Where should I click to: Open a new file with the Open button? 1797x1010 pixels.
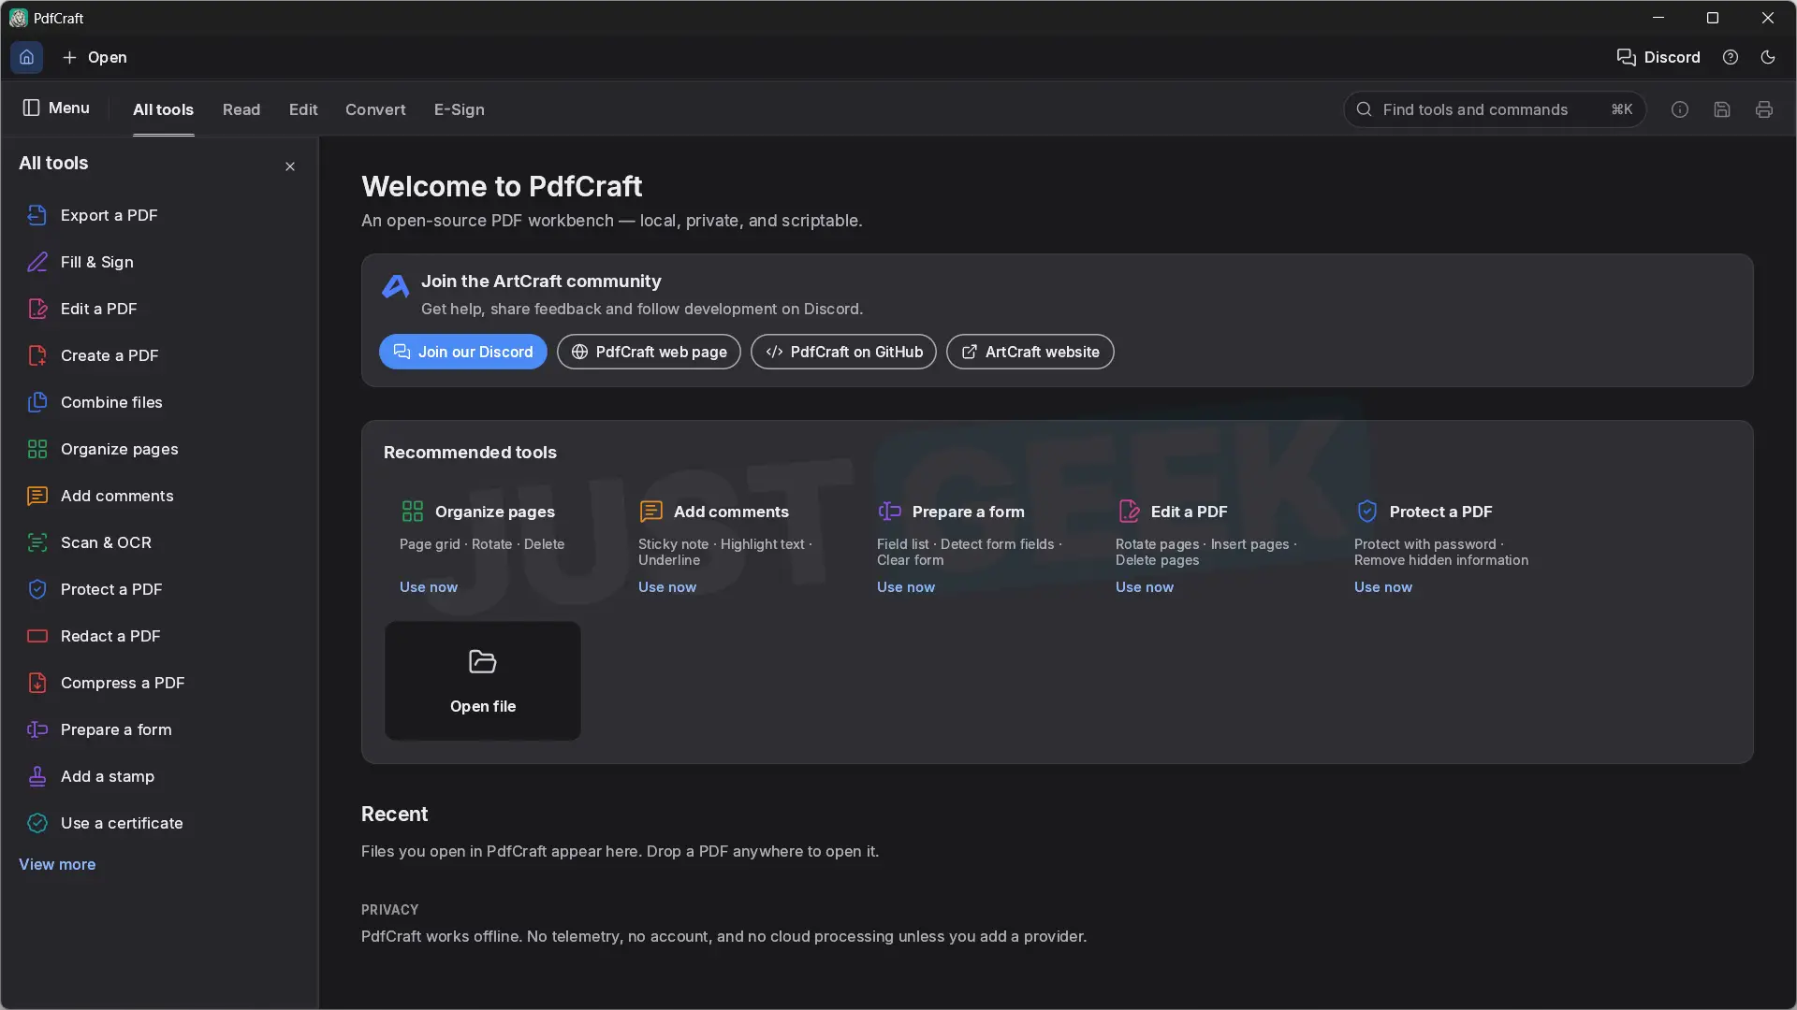(95, 57)
